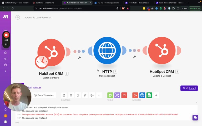Go back using the scenario back arrow
The height and width of the screenshot is (126, 202).
point(18,17)
